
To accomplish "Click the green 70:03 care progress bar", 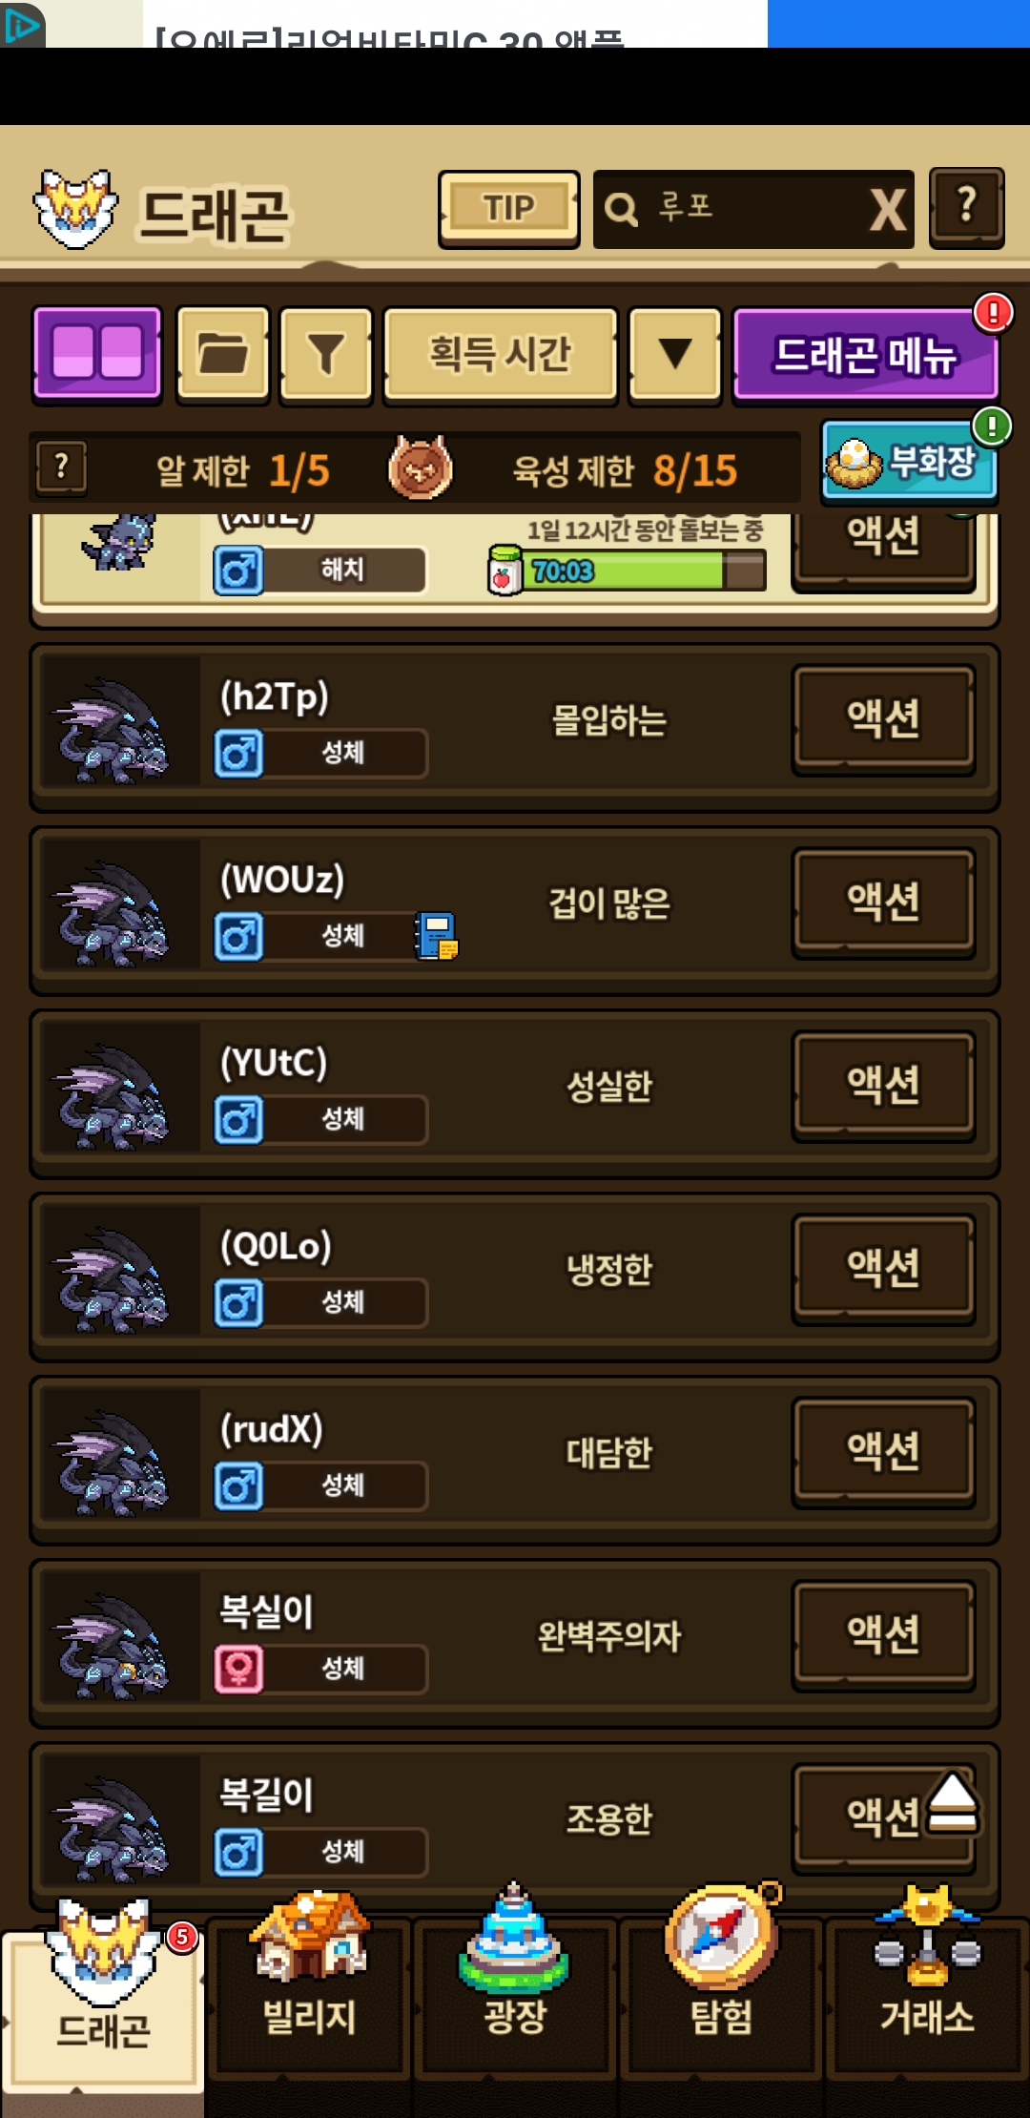I will tap(643, 571).
